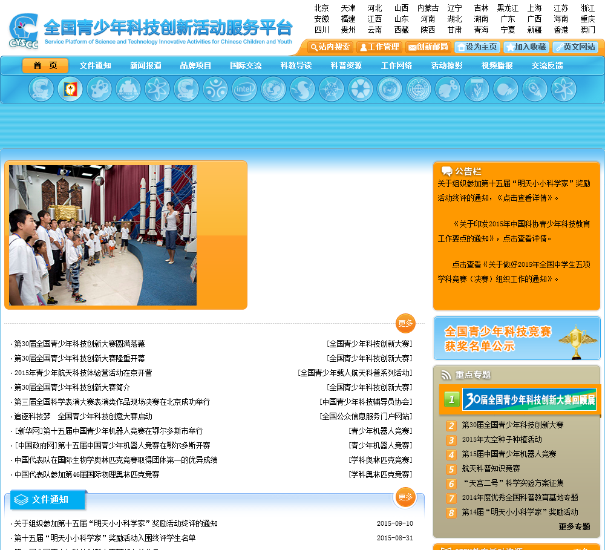The height and width of the screenshot is (550, 605).
Task: Select the shield with plant icon
Action: click(x=477, y=89)
